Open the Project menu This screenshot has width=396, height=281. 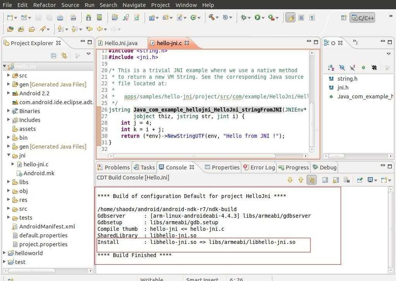point(160,5)
